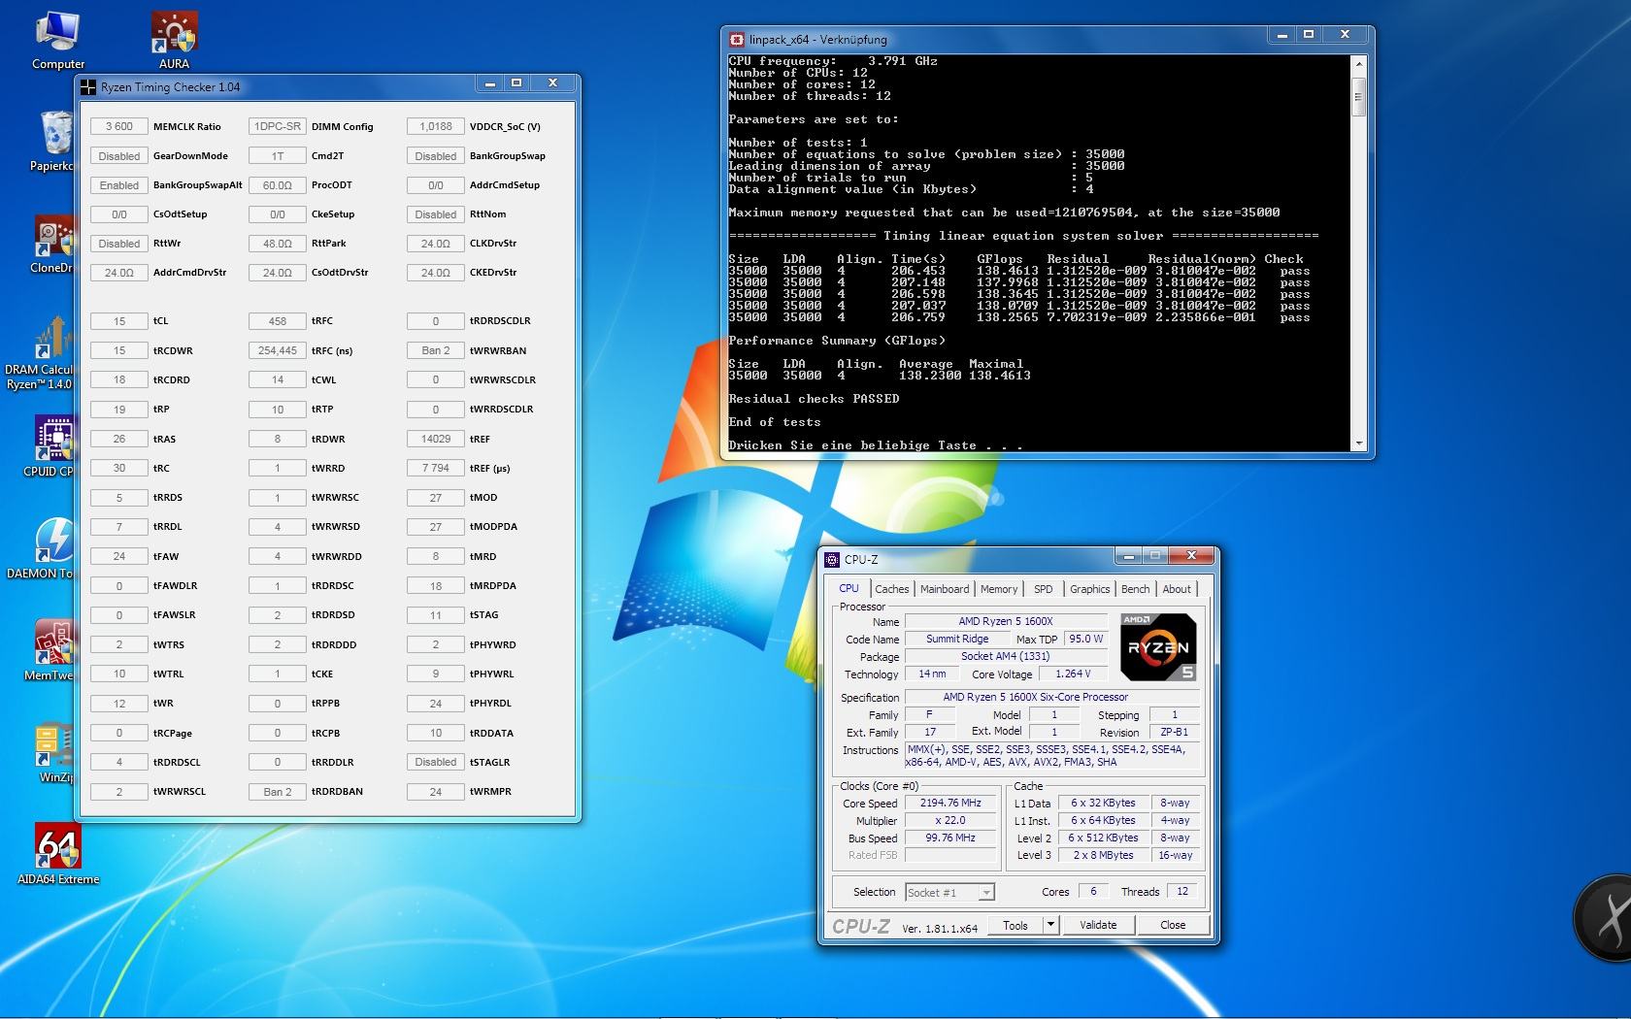Viewport: 1631px width, 1019px height.
Task: Click the MEMCLK Ratio value 3 600
Action: tap(119, 126)
